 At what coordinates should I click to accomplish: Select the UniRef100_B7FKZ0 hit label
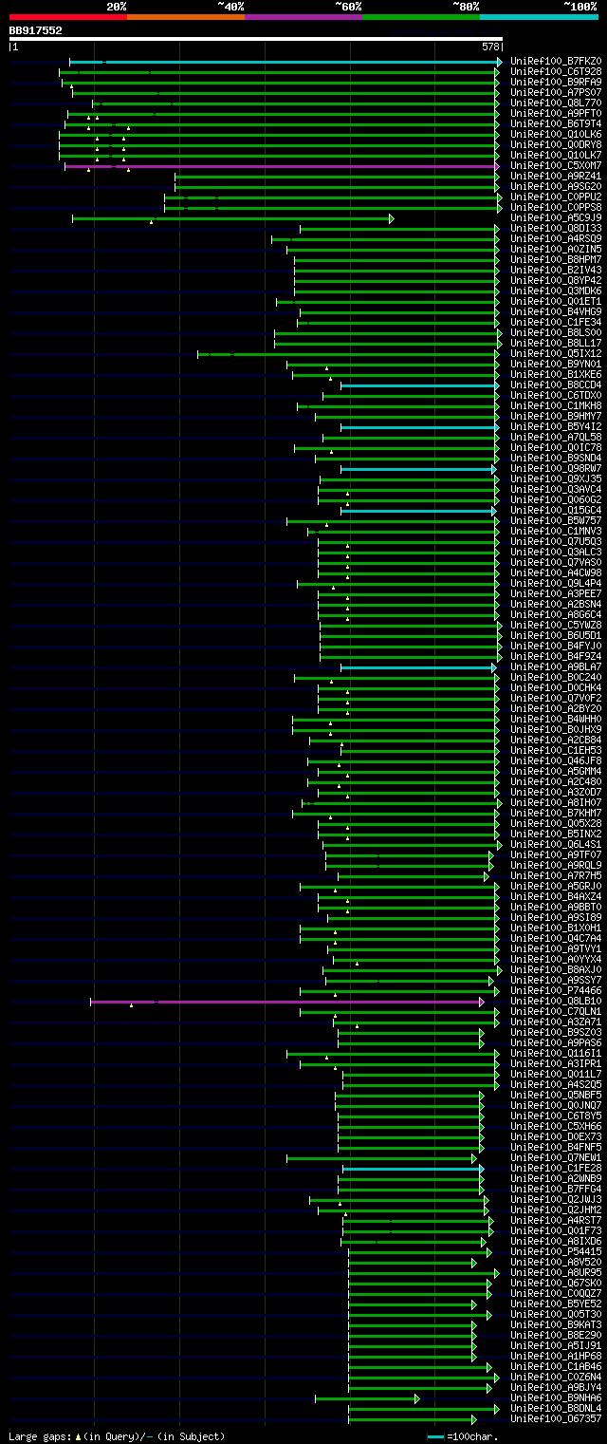coord(556,61)
